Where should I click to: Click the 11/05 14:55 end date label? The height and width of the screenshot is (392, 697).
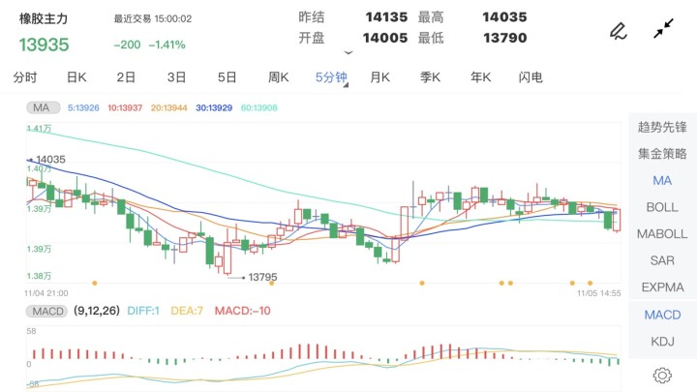pyautogui.click(x=599, y=293)
